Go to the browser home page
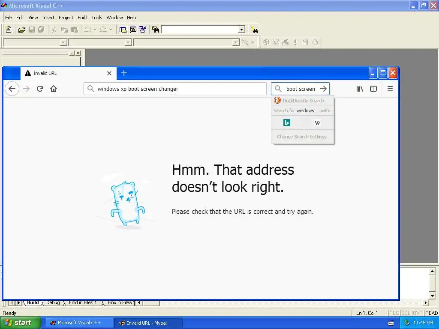The width and height of the screenshot is (439, 329). coord(54,89)
